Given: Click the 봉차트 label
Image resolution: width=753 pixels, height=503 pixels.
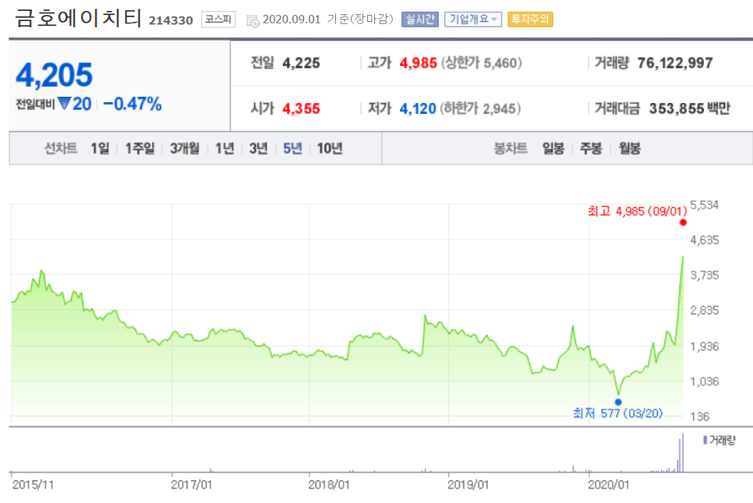Looking at the screenshot, I should 511,148.
